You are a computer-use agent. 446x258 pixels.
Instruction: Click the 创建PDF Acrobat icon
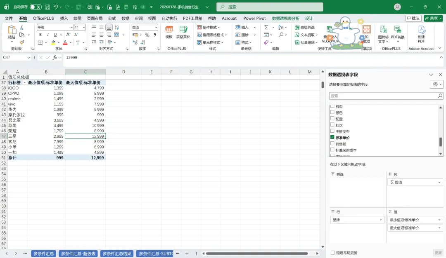pyautogui.click(x=421, y=34)
